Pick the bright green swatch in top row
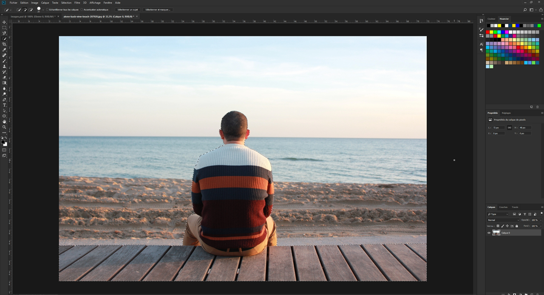 click(539, 25)
